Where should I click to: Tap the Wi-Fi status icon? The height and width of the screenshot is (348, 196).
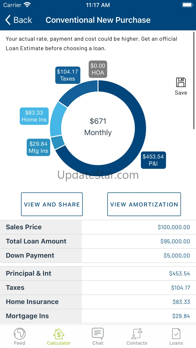click(27, 5)
